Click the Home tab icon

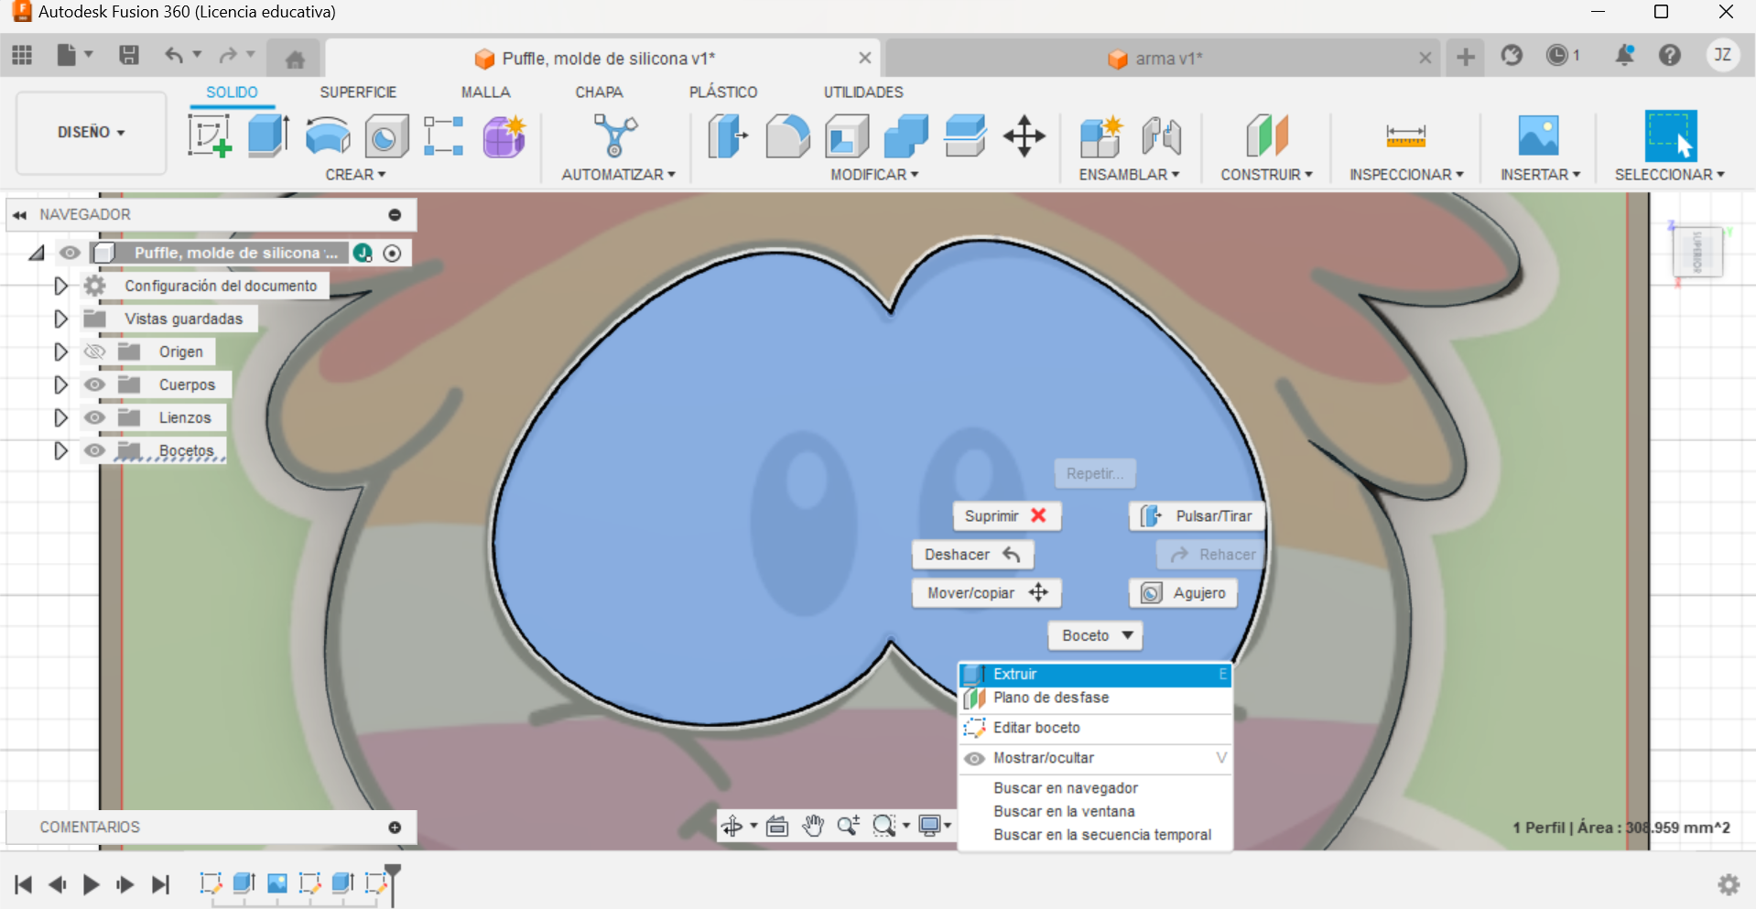[295, 60]
